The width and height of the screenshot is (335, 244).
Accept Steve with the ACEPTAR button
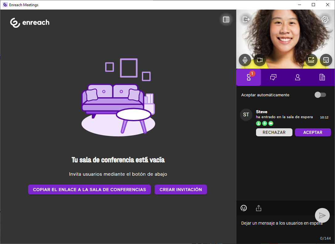(x=312, y=132)
